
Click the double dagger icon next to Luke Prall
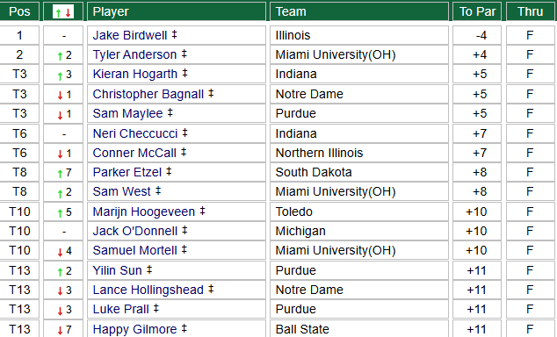point(156,308)
